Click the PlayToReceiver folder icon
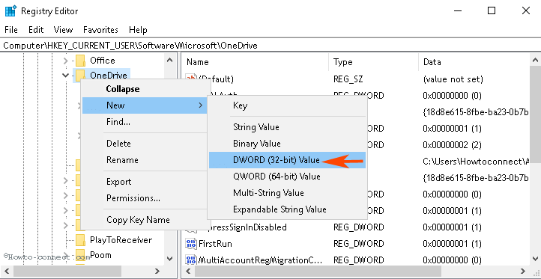This screenshot has width=541, height=279. tap(80, 239)
